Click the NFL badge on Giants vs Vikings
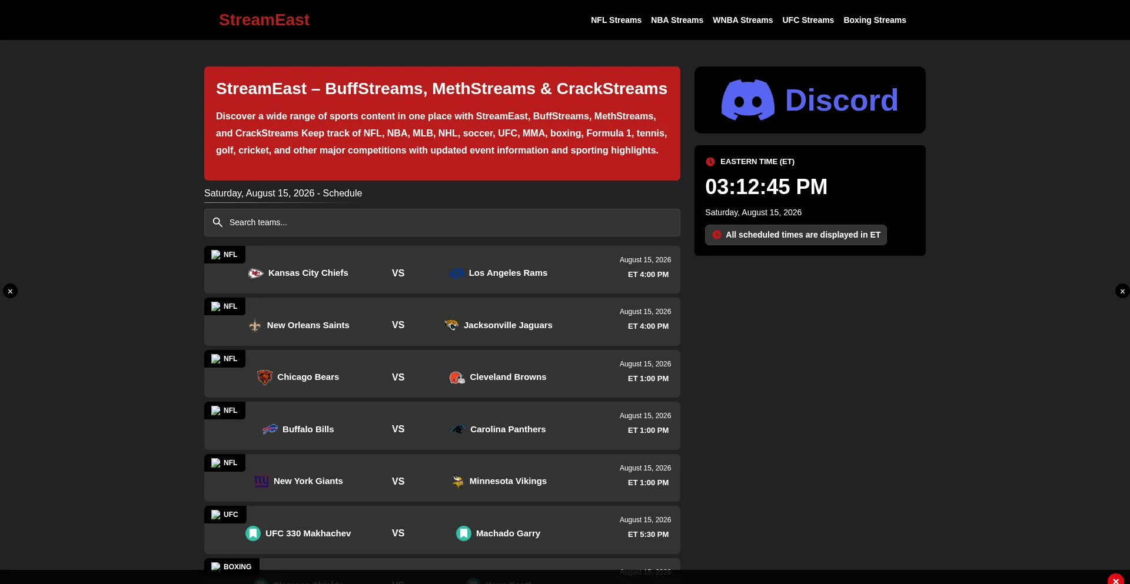 (225, 463)
